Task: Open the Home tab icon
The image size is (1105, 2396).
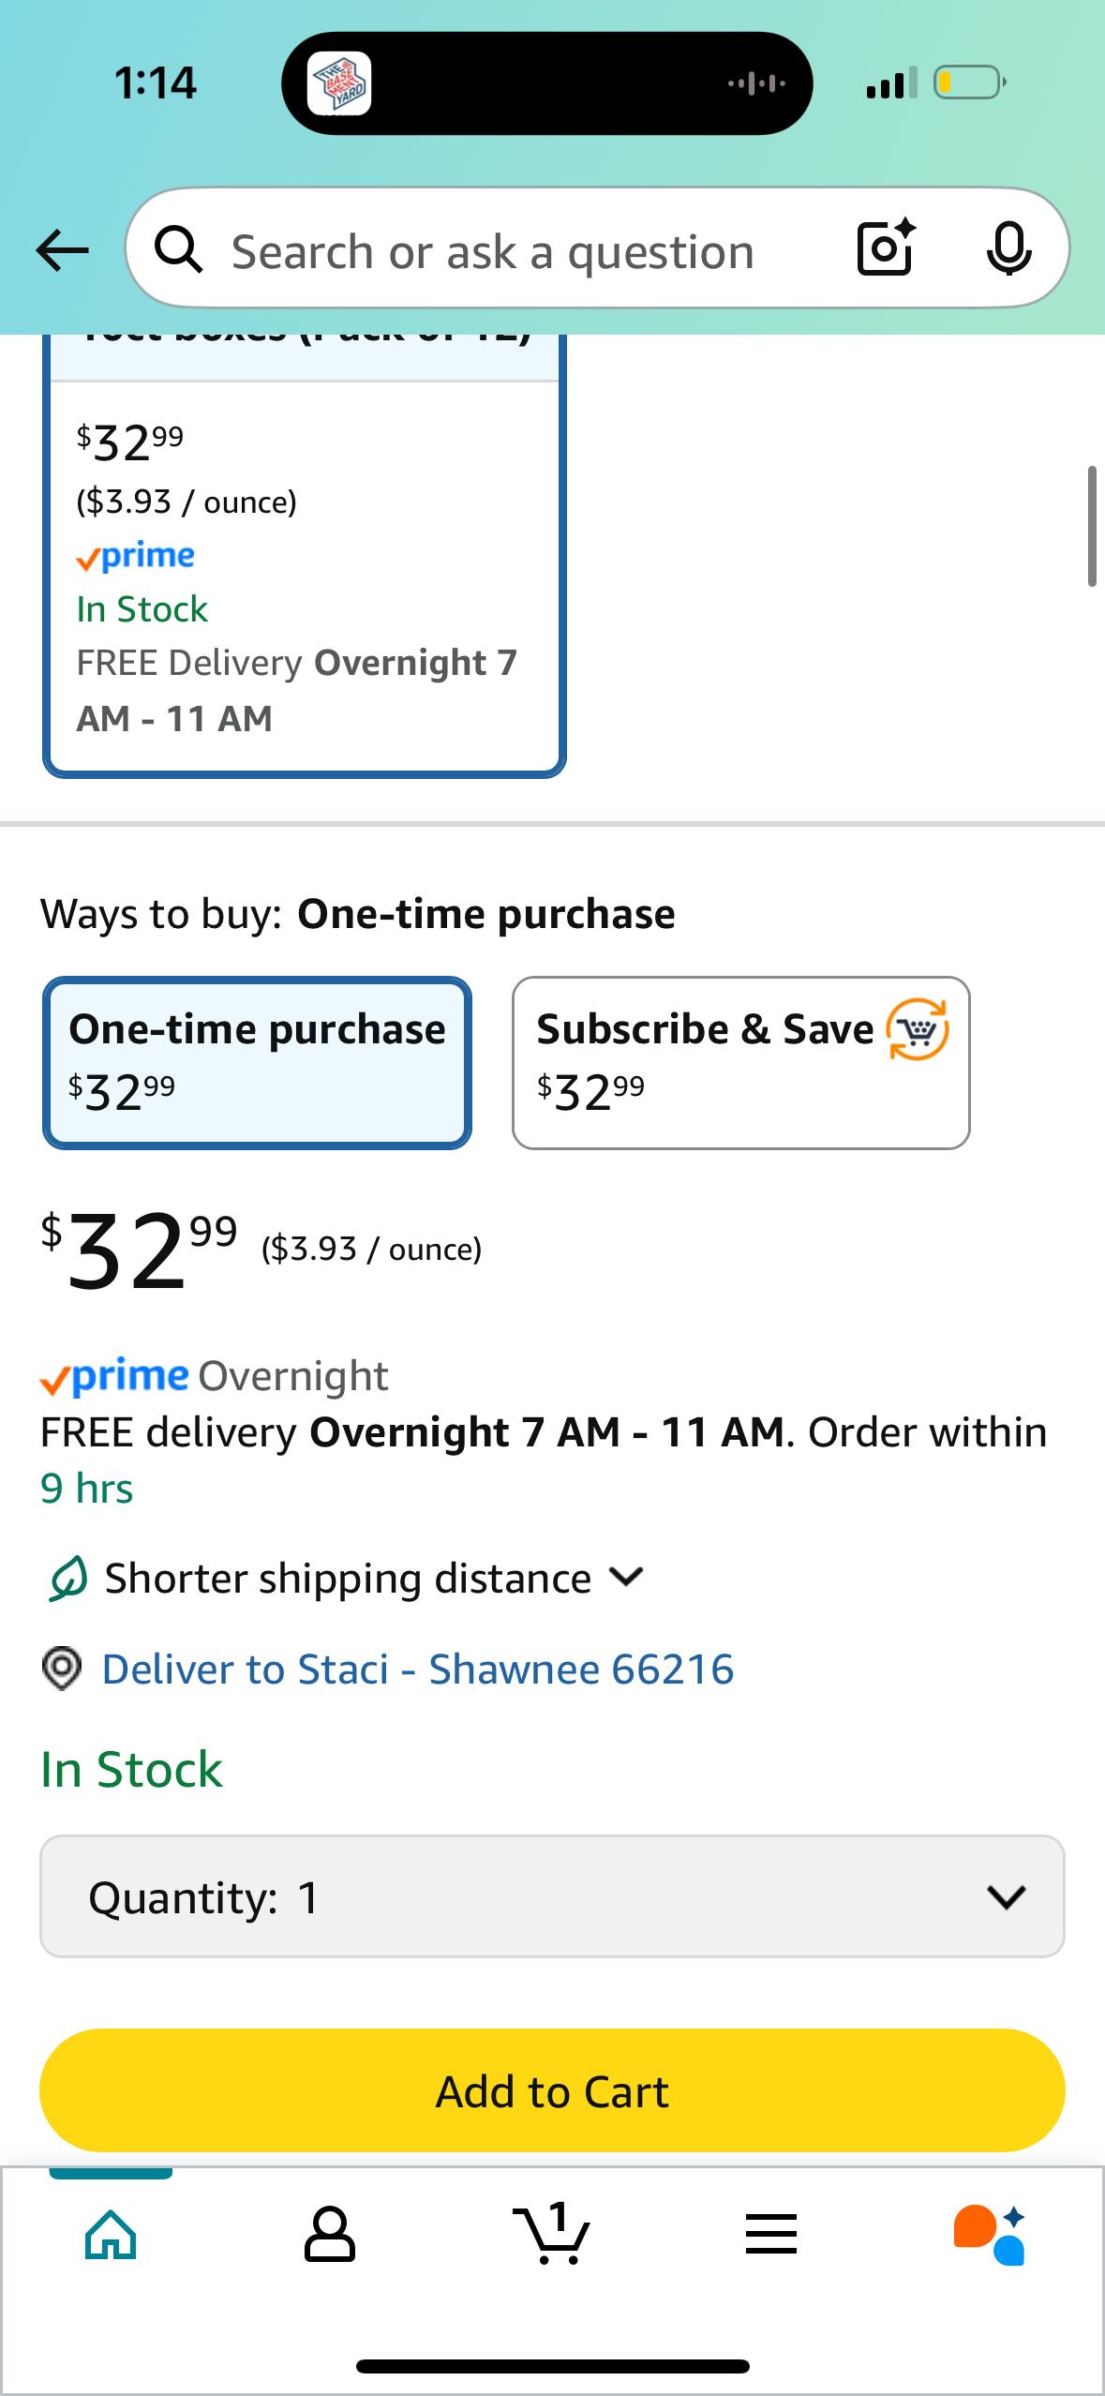Action: pos(112,2234)
